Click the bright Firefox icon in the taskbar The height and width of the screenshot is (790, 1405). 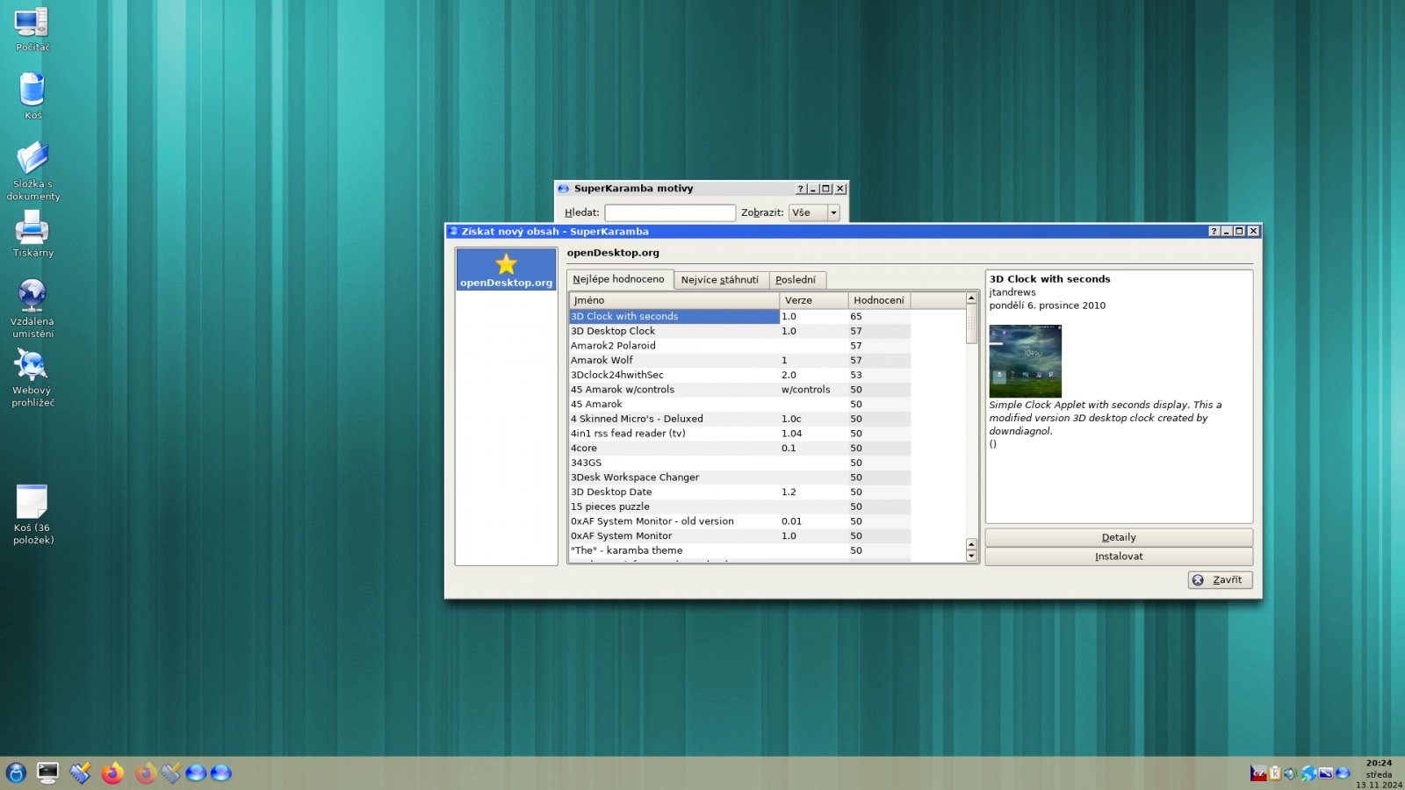click(112, 772)
